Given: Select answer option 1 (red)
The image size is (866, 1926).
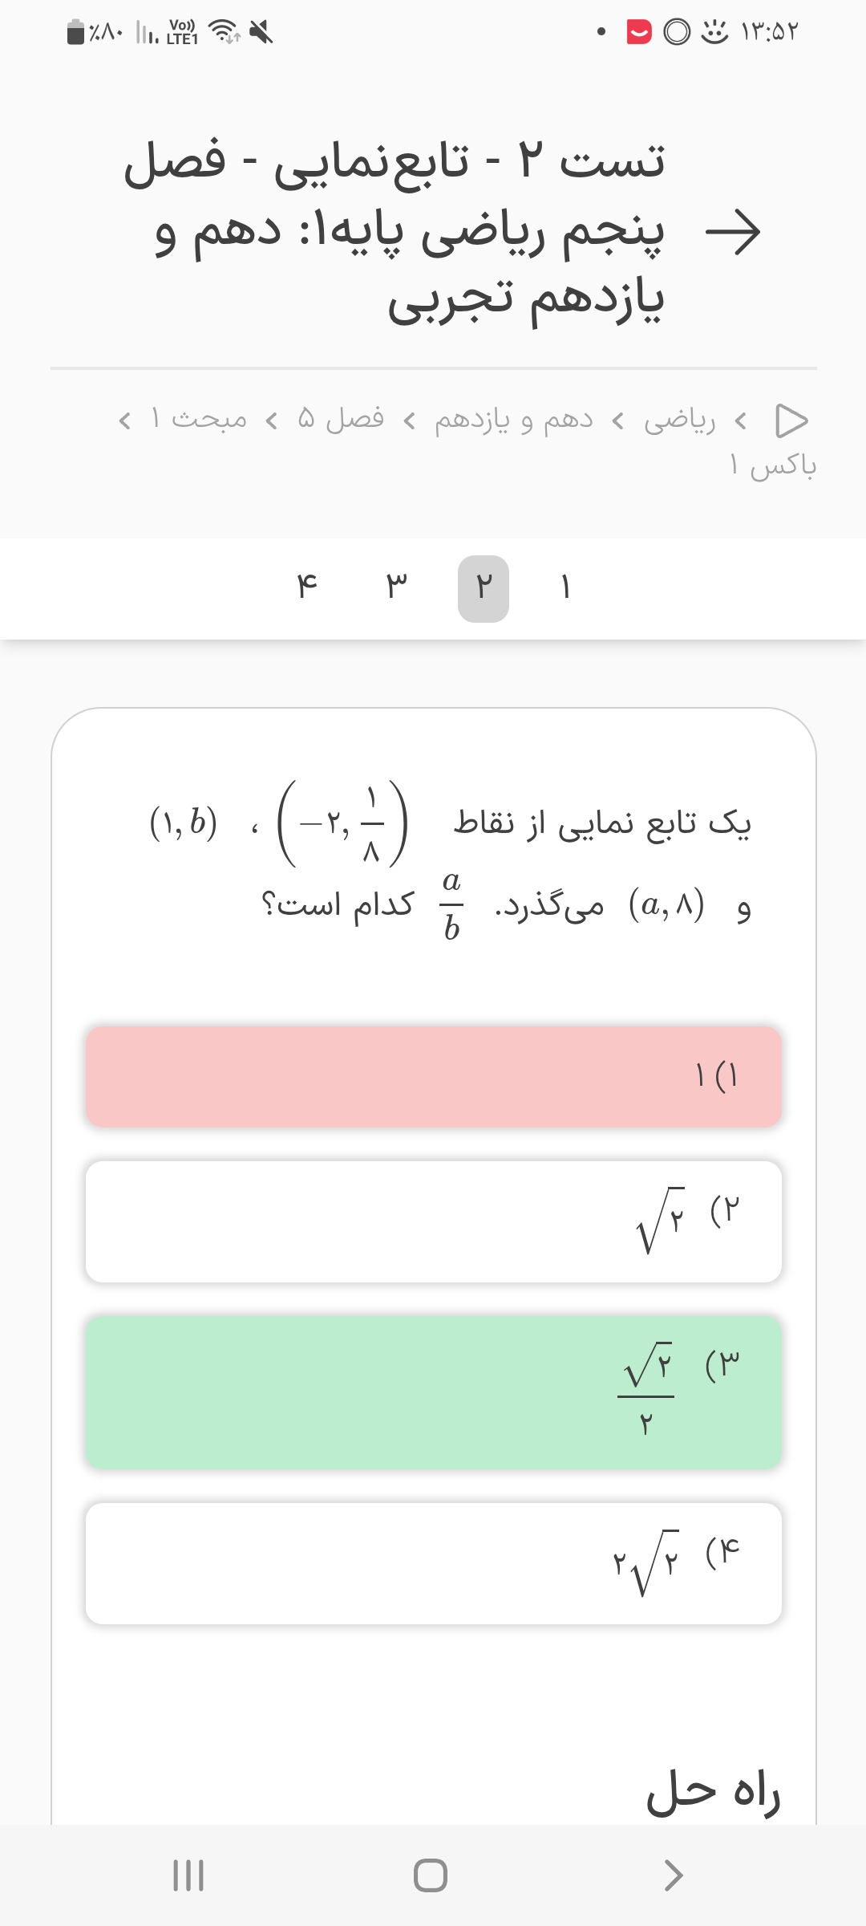Looking at the screenshot, I should 433,1076.
